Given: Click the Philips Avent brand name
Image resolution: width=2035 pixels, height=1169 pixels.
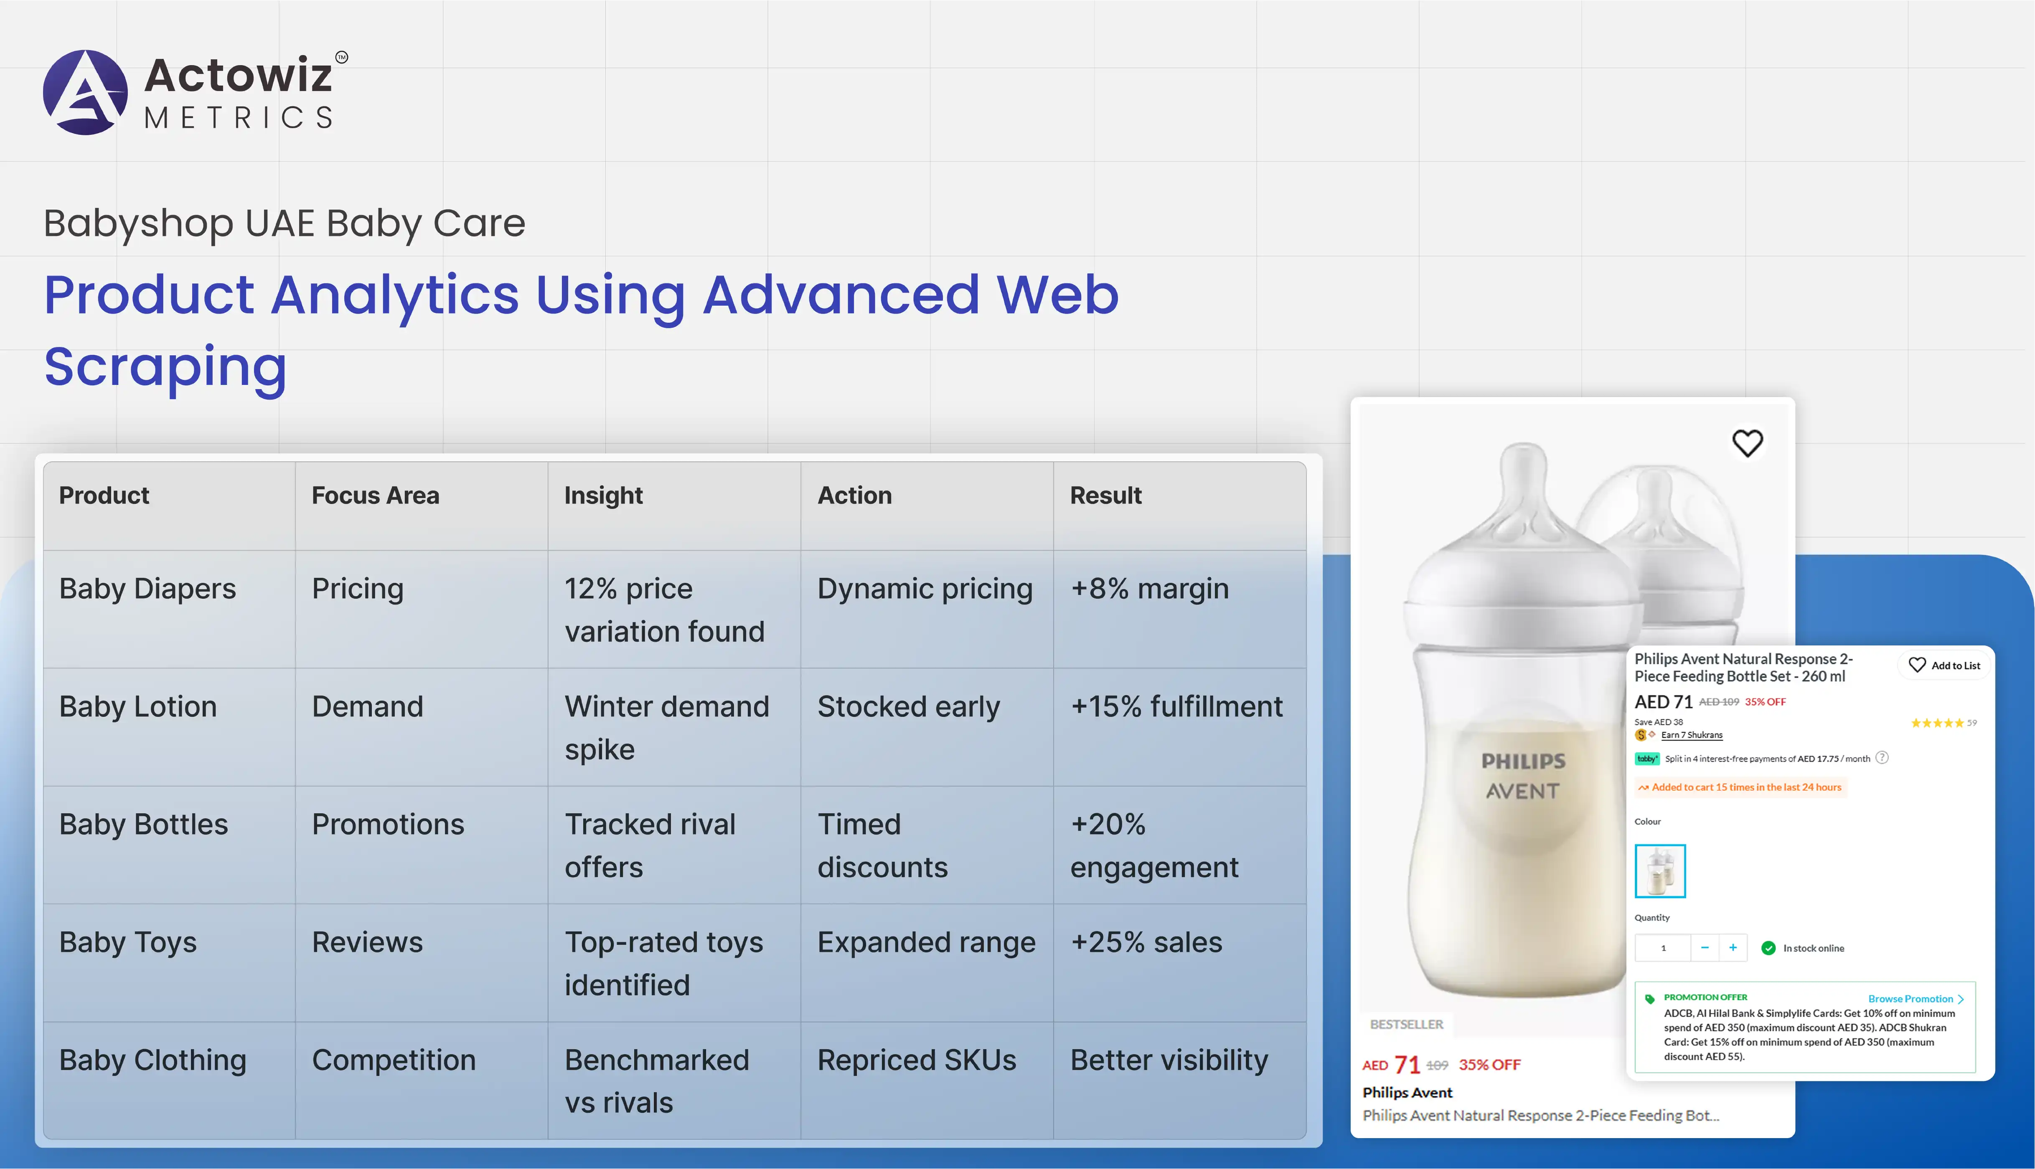Looking at the screenshot, I should click(x=1407, y=1092).
